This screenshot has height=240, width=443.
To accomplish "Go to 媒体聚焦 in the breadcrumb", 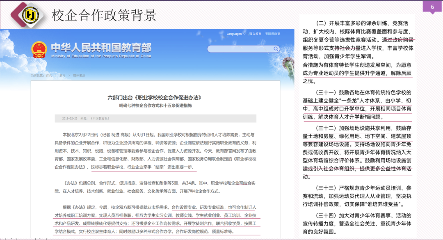I will pos(79,75).
